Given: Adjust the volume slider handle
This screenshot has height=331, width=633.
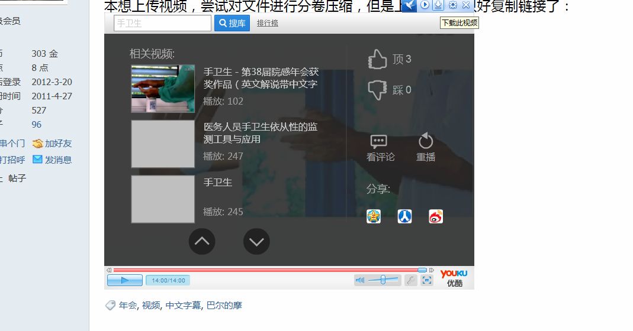Looking at the screenshot, I should [383, 280].
